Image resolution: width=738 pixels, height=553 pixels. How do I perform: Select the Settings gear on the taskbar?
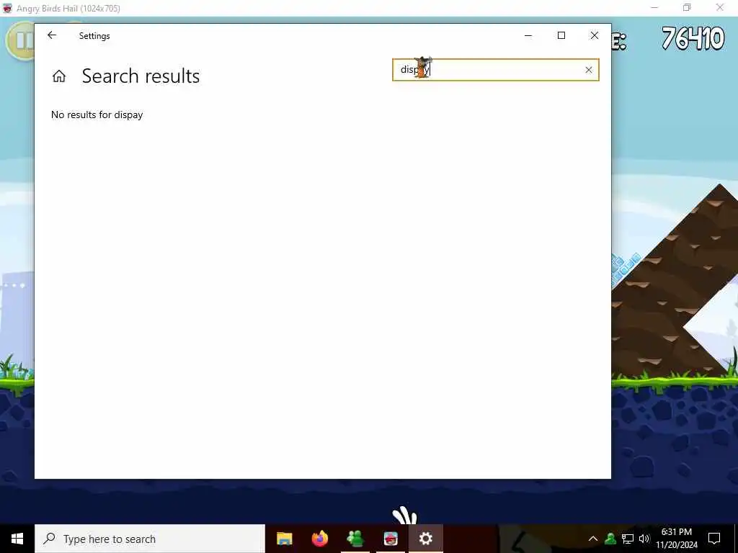point(425,539)
